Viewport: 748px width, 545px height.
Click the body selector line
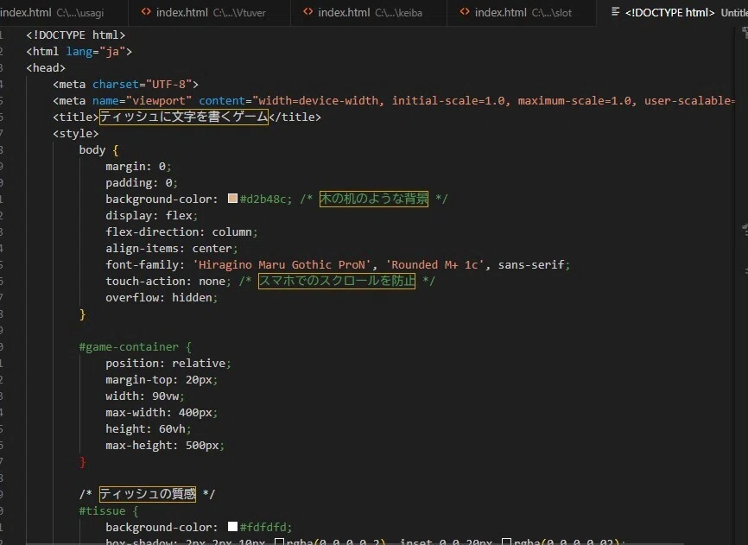pyautogui.click(x=98, y=150)
